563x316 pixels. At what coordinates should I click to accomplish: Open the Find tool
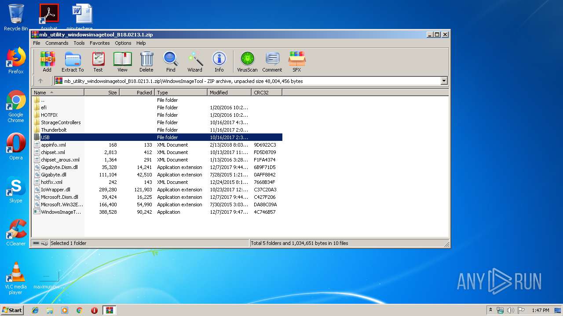(171, 61)
